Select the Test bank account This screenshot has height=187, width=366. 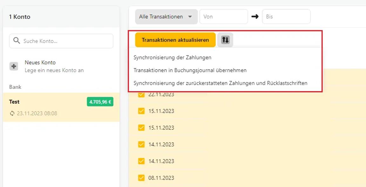61,107
